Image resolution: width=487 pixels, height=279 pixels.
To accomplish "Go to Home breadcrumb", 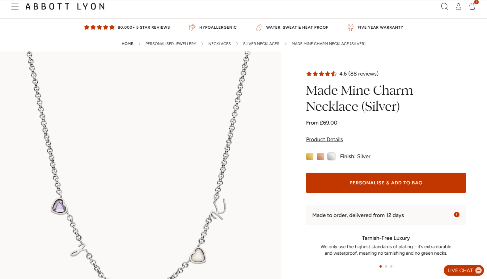I will tap(127, 44).
